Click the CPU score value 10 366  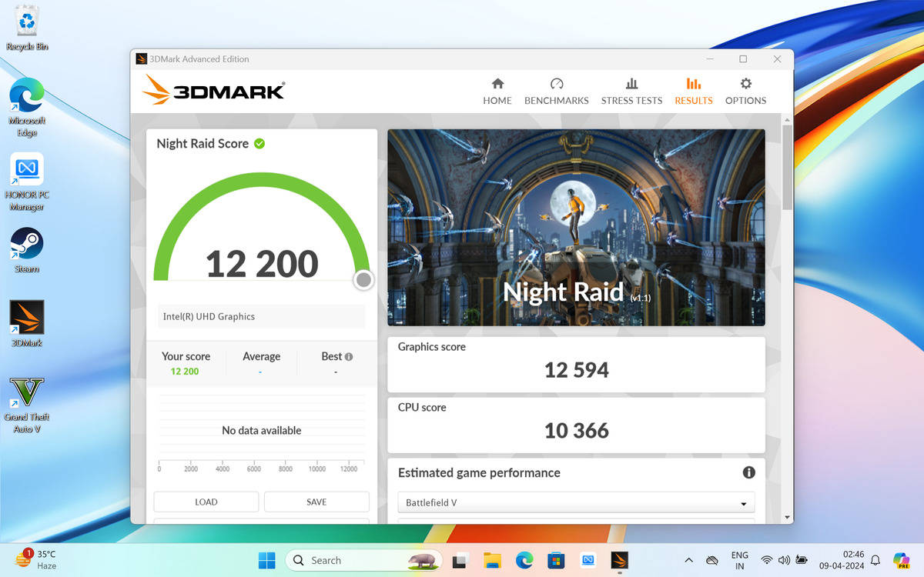(x=577, y=431)
